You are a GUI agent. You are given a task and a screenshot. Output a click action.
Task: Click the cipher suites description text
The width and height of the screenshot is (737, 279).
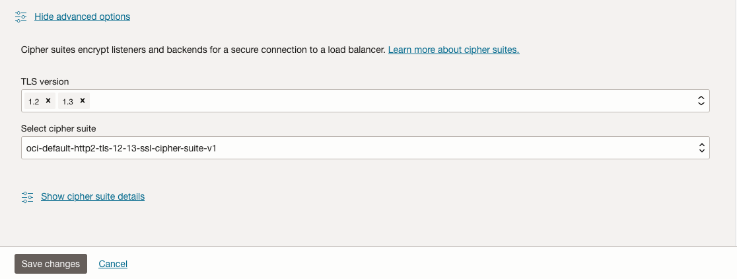(x=198, y=50)
